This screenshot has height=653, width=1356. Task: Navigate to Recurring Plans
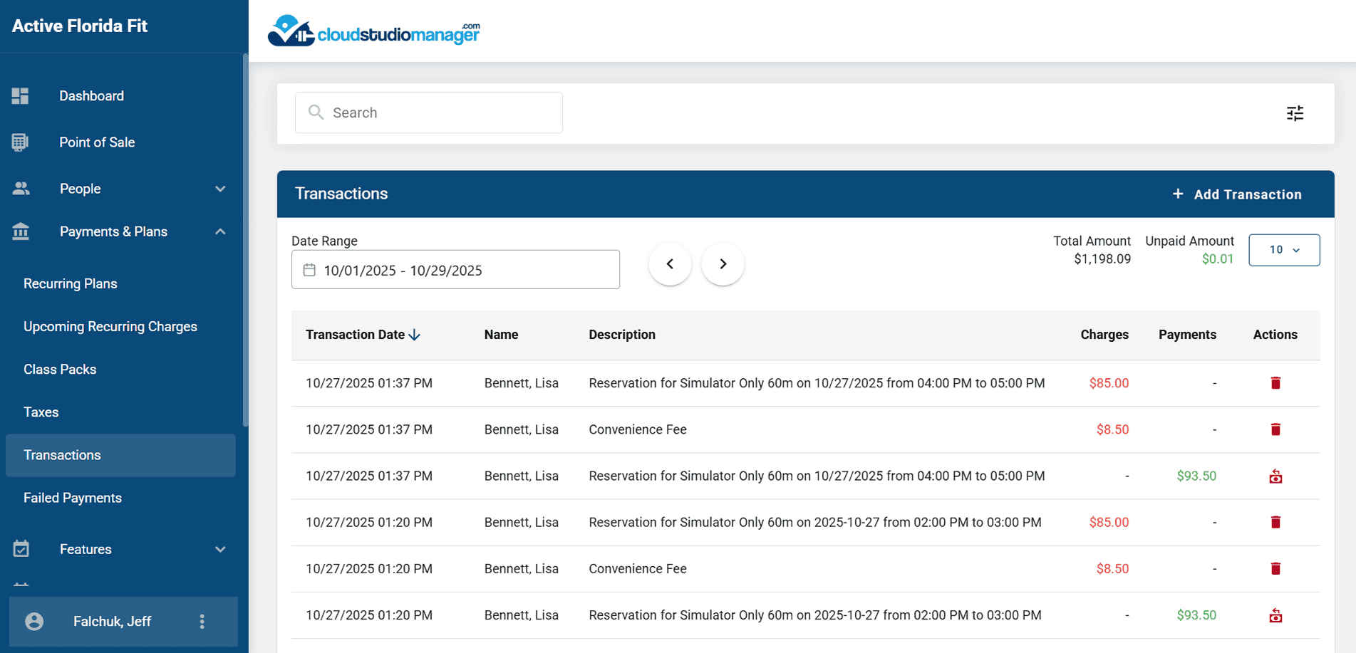tap(71, 283)
